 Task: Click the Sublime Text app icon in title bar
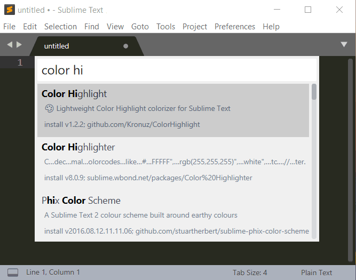point(9,10)
